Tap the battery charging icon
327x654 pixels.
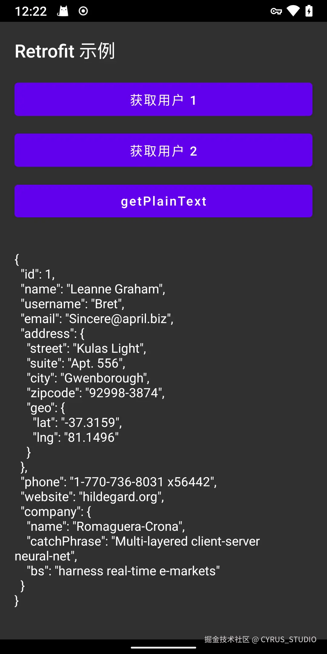309,11
